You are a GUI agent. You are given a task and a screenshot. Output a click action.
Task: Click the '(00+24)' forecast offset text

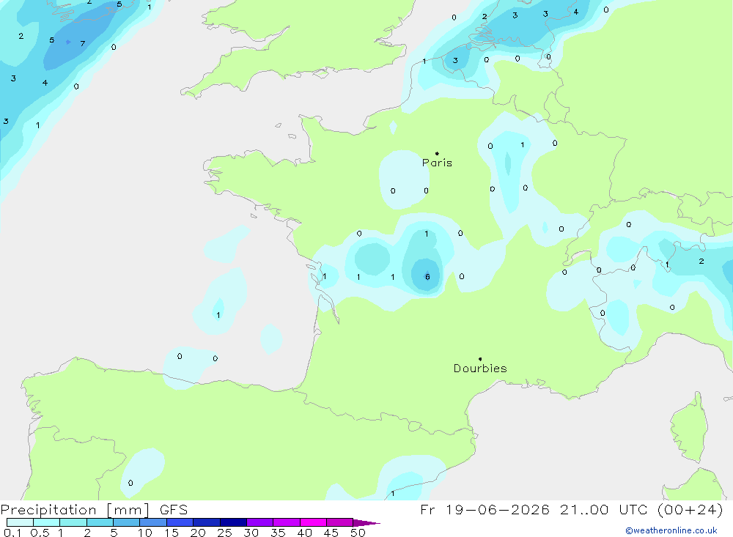click(x=690, y=509)
